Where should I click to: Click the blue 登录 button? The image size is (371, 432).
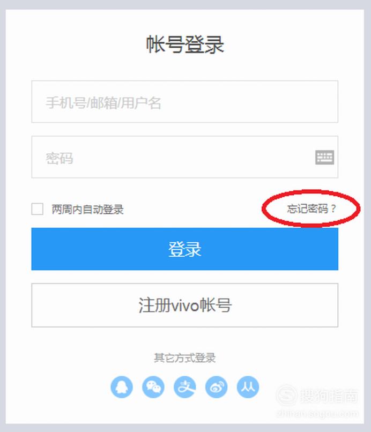click(184, 249)
